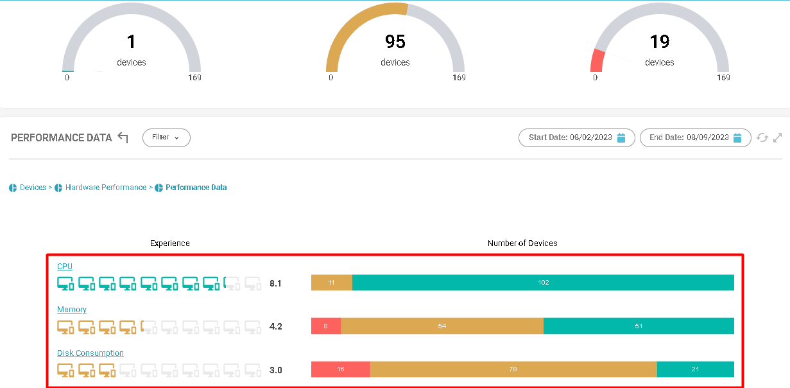The height and width of the screenshot is (388, 790).
Task: Select the teal CPU bar with 102 devices
Action: click(543, 283)
